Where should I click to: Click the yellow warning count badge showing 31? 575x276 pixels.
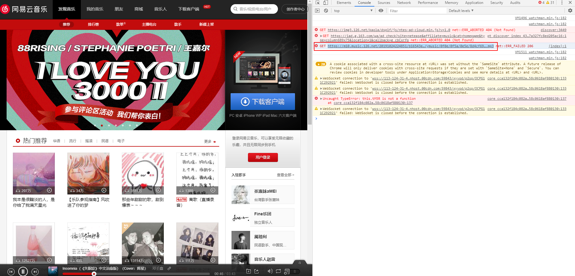tap(550, 3)
